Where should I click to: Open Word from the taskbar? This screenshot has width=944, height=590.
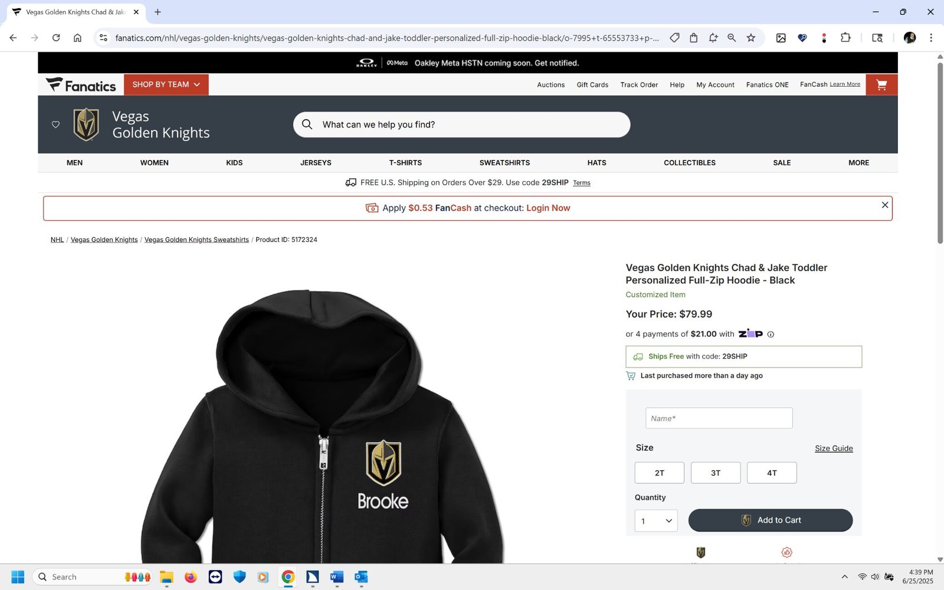337,577
